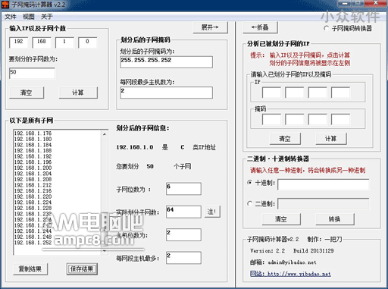388x289 pixels.
Task: Click 计算 button under subnet count
Action: coord(78,93)
